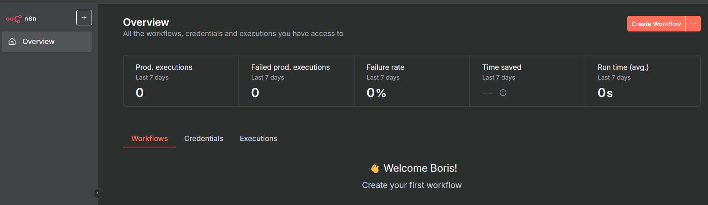Go to the Executions tab
The height and width of the screenshot is (205, 708).
258,138
